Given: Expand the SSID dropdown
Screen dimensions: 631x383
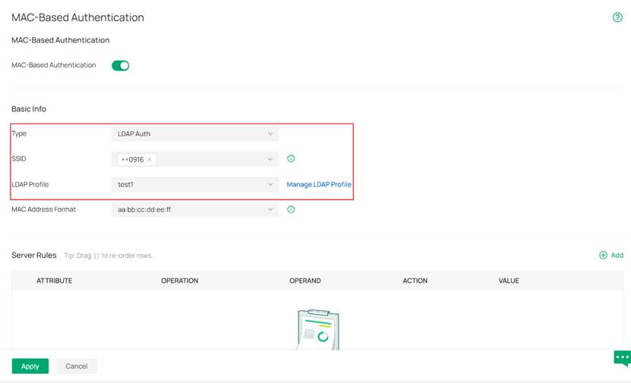Looking at the screenshot, I should 270,159.
